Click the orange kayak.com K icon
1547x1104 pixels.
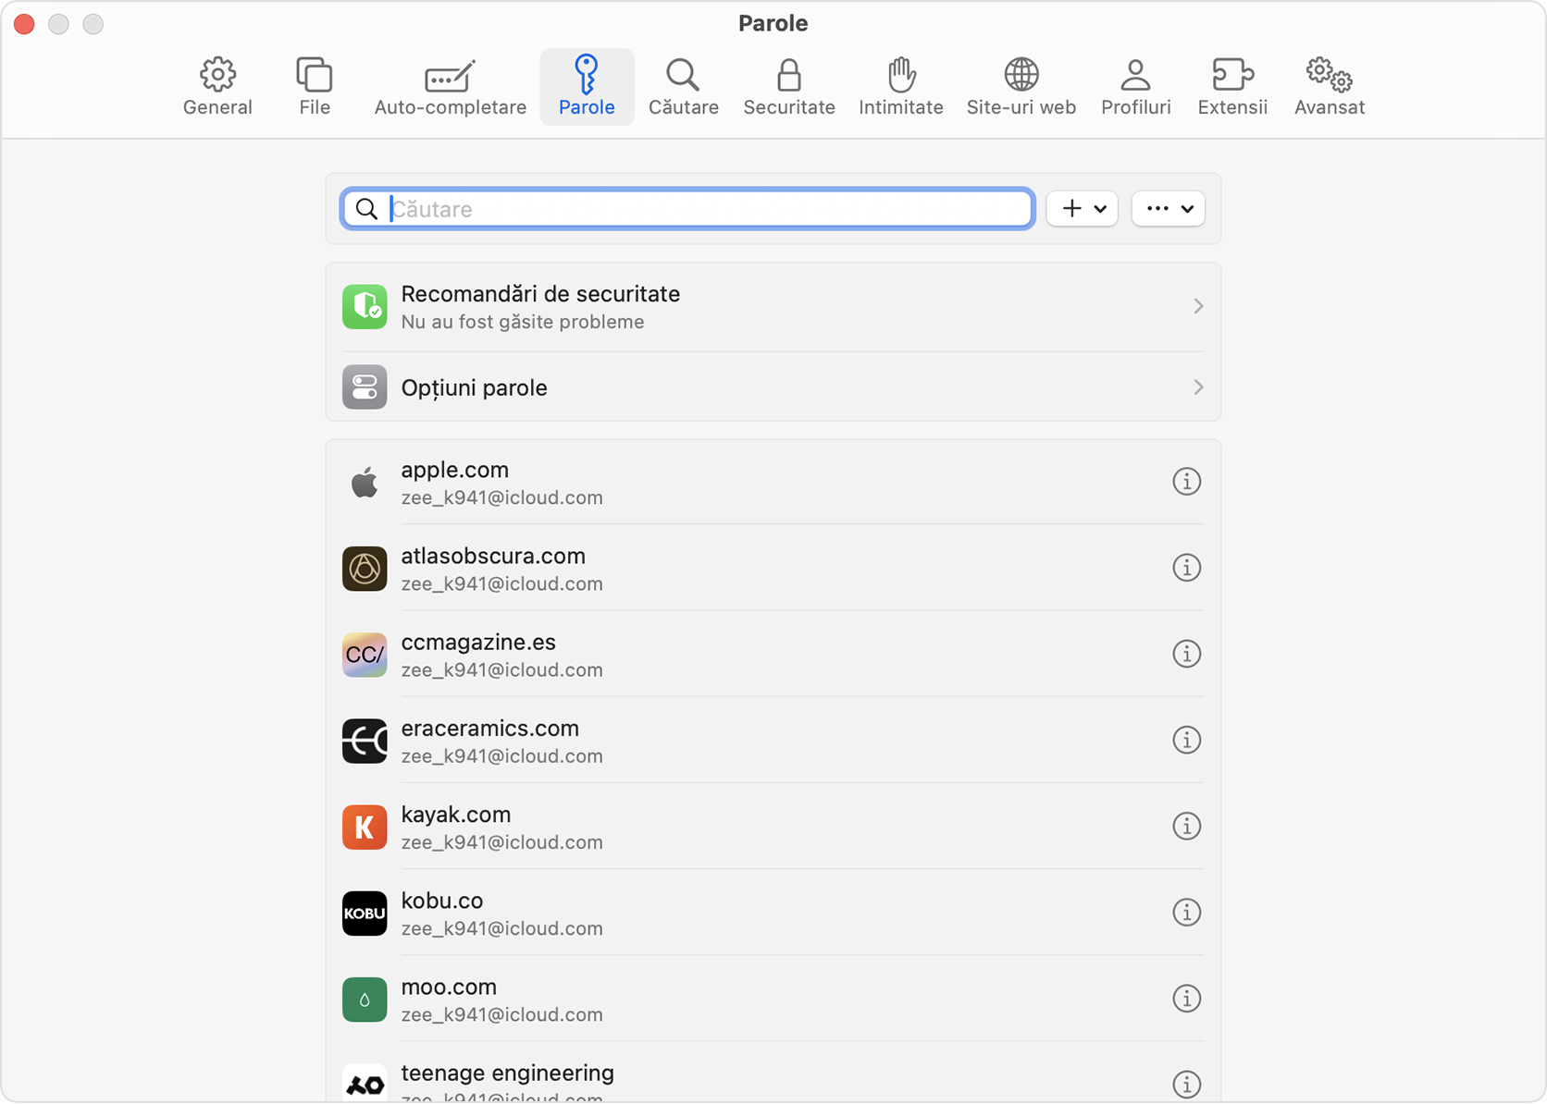(365, 827)
